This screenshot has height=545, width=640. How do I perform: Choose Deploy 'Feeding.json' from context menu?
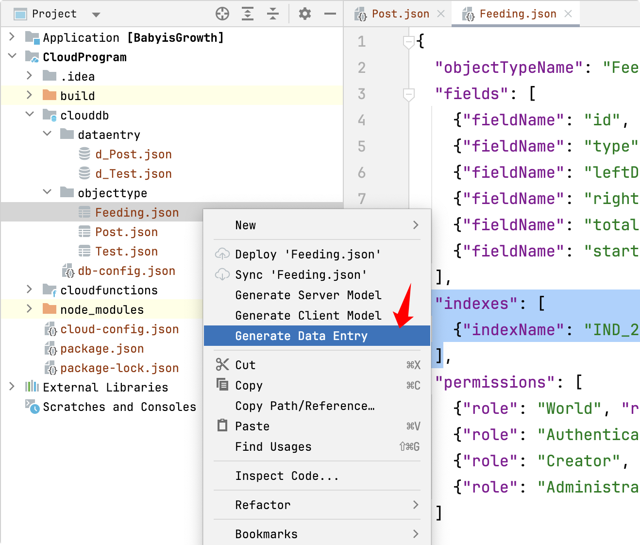(317, 255)
